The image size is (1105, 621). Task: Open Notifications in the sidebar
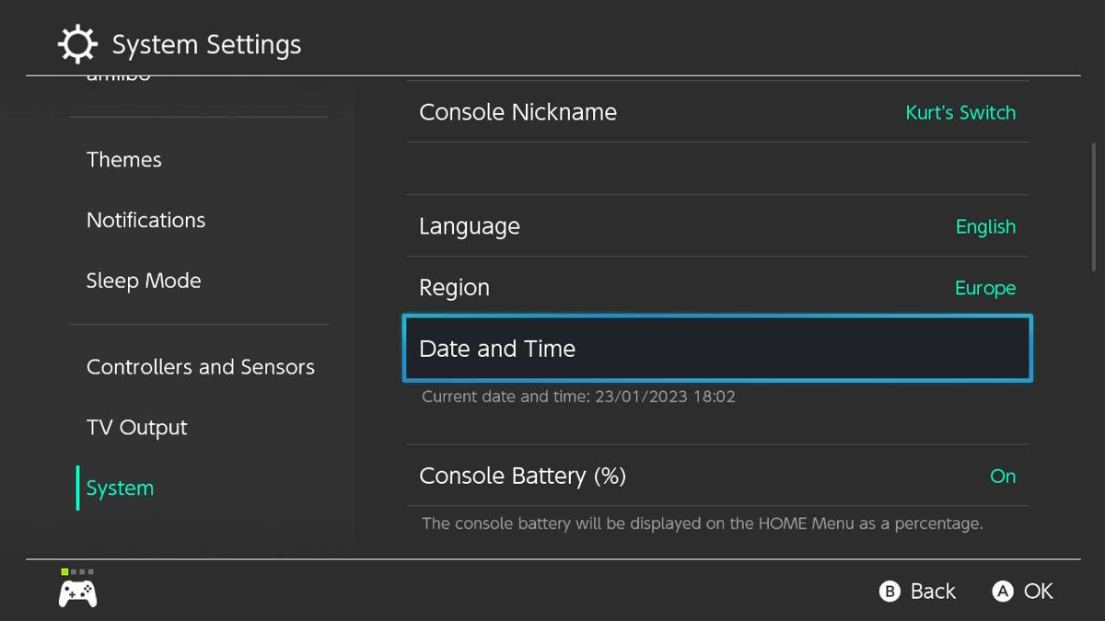(146, 221)
